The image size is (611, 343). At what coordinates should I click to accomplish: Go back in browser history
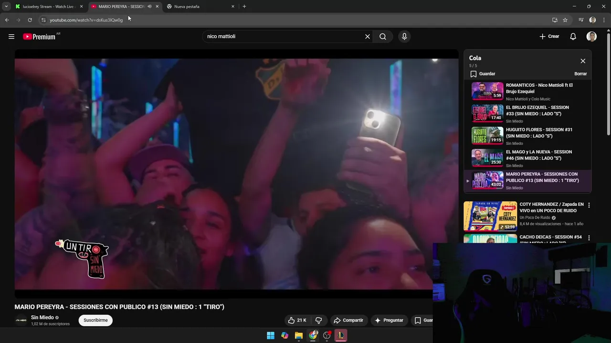(x=7, y=20)
